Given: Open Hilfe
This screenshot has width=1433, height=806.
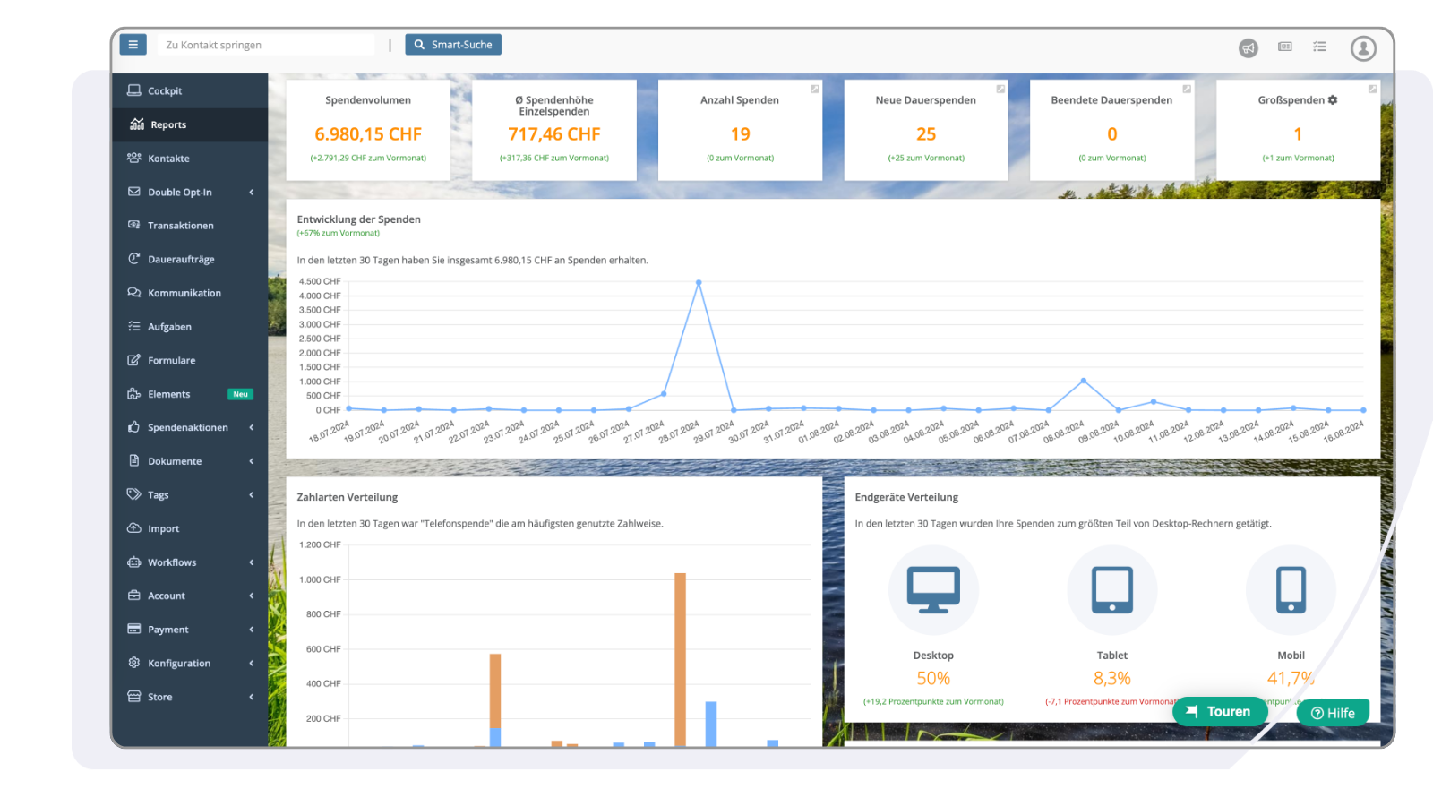Looking at the screenshot, I should click(x=1333, y=712).
